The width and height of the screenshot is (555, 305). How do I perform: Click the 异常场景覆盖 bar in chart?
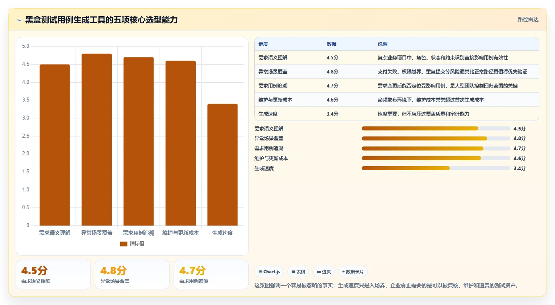(x=96, y=140)
